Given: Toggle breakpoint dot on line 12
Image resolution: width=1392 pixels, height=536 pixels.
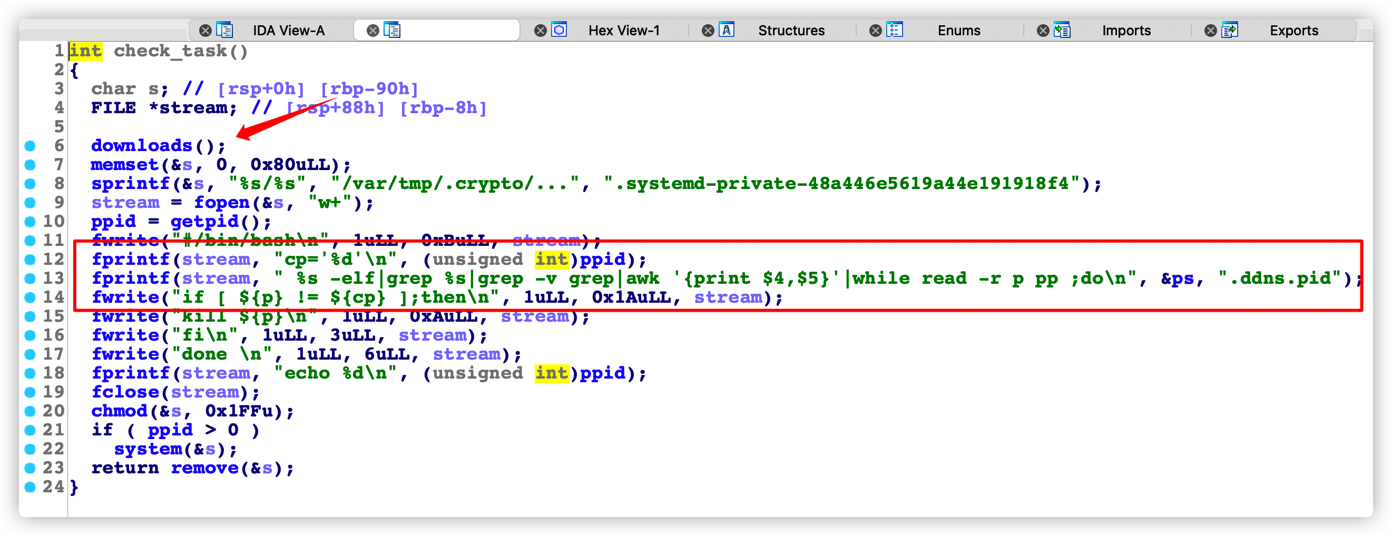Looking at the screenshot, I should (x=30, y=260).
